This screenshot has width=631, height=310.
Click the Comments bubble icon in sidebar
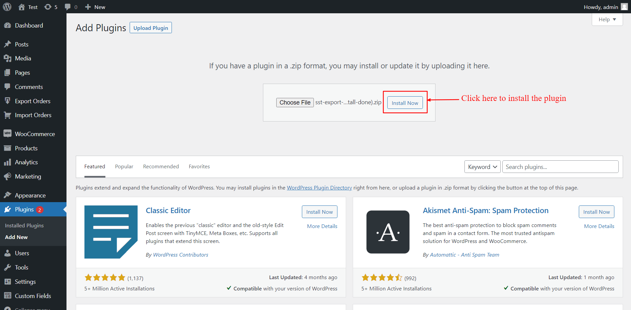(x=7, y=87)
